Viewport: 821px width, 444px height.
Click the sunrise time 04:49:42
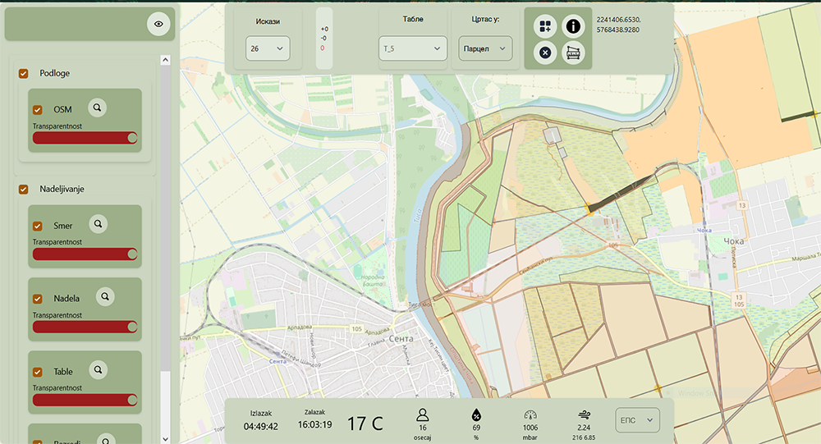261,426
